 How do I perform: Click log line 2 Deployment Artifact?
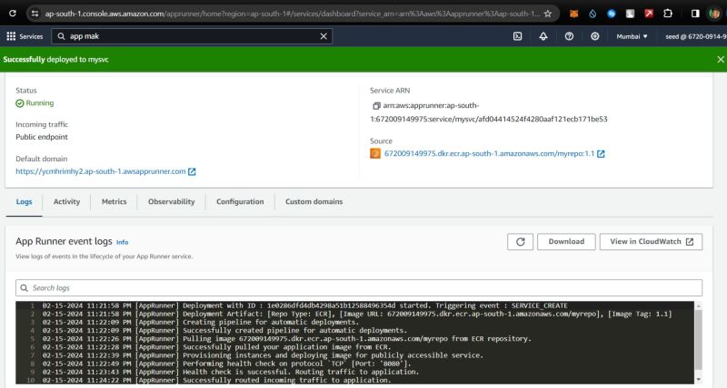coord(357,314)
